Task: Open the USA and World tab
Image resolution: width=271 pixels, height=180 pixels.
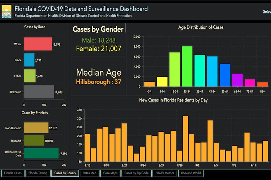Action: coord(191,173)
